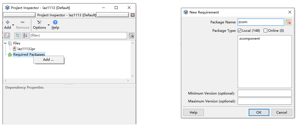300x128 pixels.
Task: Clear the Project Inspector filter
Action: pos(131,35)
